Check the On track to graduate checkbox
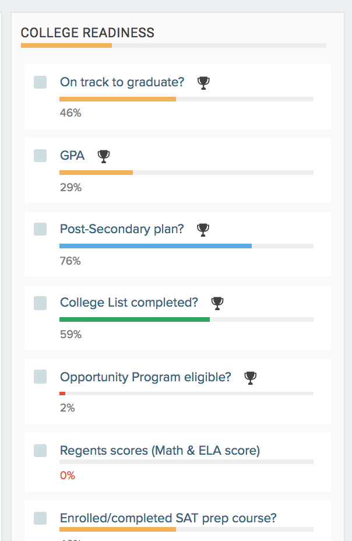This screenshot has width=352, height=541. point(40,82)
